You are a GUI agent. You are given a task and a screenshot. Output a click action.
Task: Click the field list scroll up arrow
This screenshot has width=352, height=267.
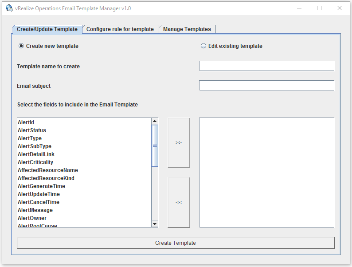coord(155,121)
